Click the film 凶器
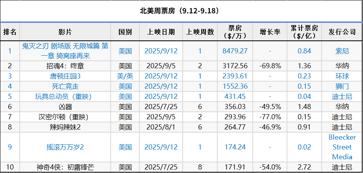This screenshot has height=173, width=363. (x=65, y=107)
